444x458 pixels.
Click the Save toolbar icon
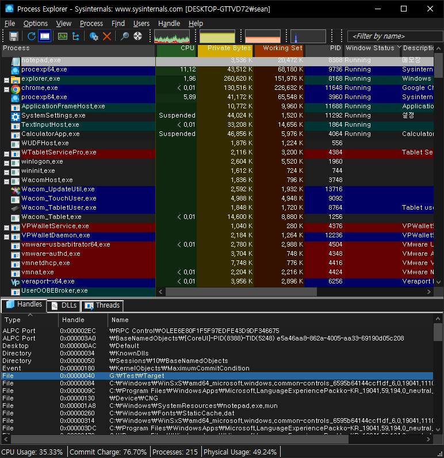[x=13, y=36]
